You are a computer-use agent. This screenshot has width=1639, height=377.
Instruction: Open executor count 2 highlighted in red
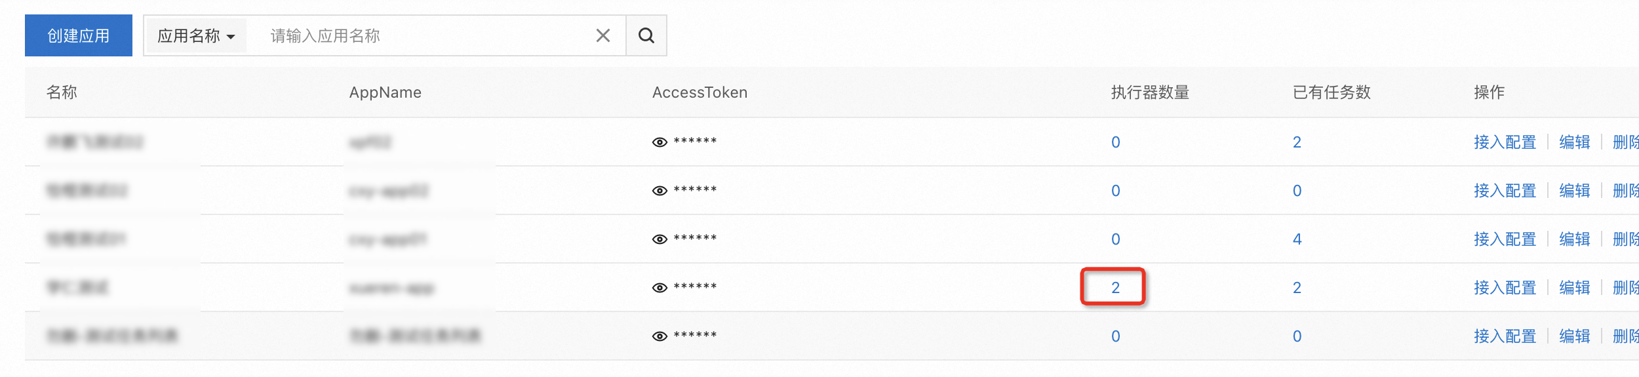click(1115, 288)
